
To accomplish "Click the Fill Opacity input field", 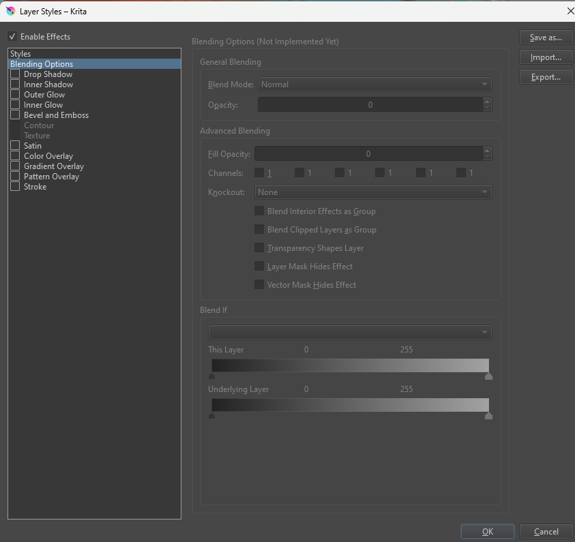I will tap(368, 154).
